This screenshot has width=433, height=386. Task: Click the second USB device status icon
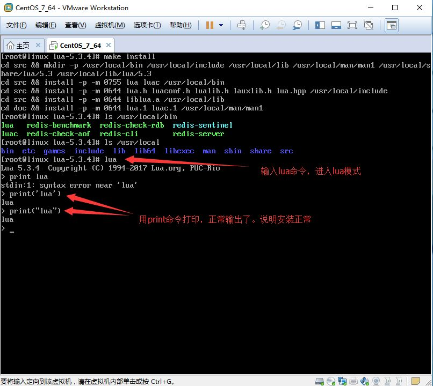point(399,381)
